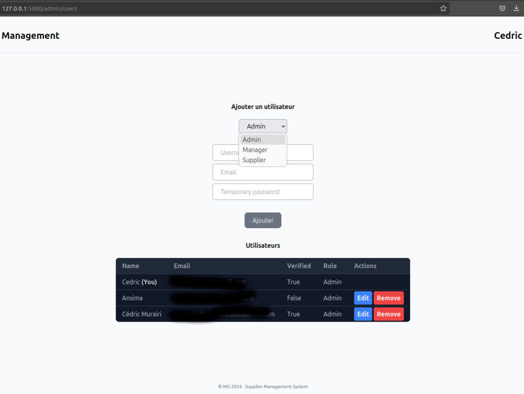Focus the Temporary password field
The height and width of the screenshot is (394, 524).
click(263, 191)
